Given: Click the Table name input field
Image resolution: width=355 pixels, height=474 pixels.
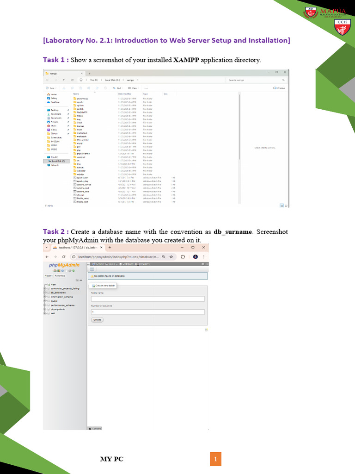Looking at the screenshot, I should [147, 299].
